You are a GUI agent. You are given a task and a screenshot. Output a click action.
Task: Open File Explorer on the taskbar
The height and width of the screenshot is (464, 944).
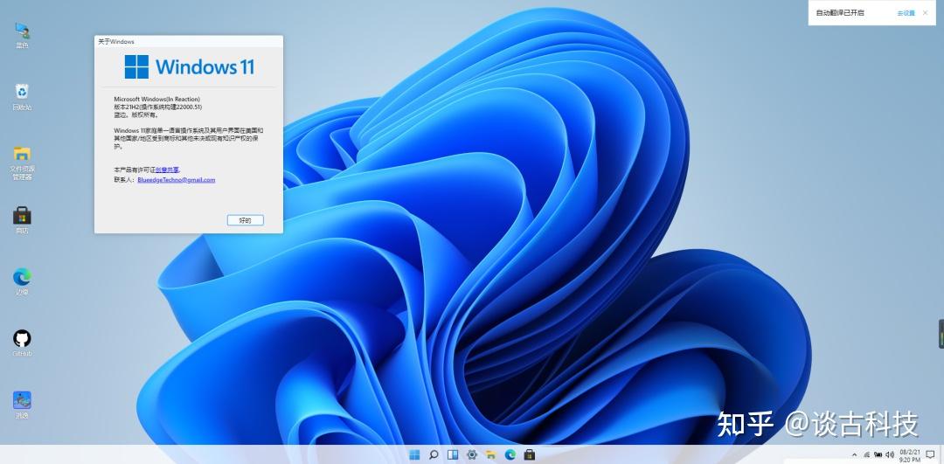491,454
